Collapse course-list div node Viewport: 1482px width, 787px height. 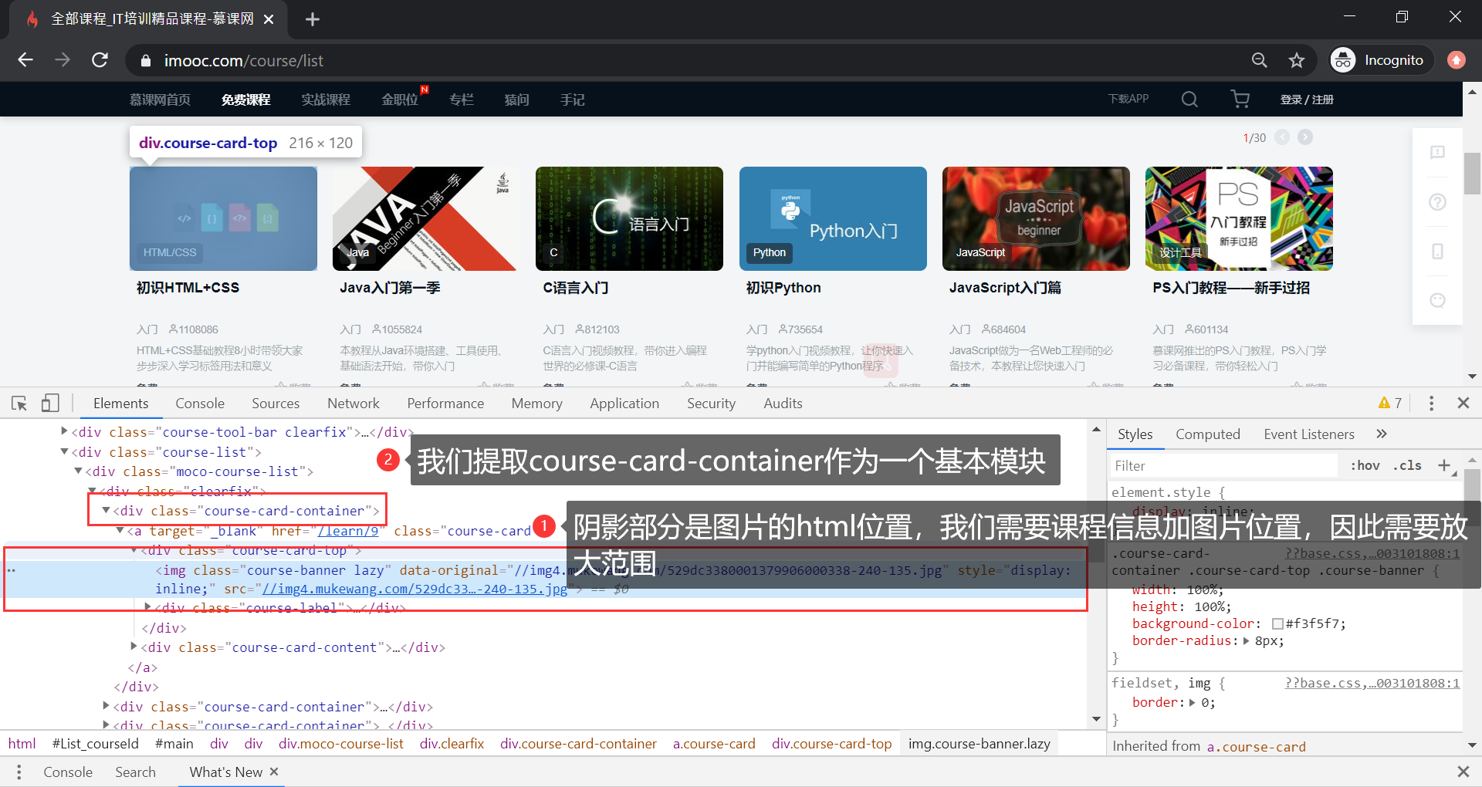pos(65,451)
